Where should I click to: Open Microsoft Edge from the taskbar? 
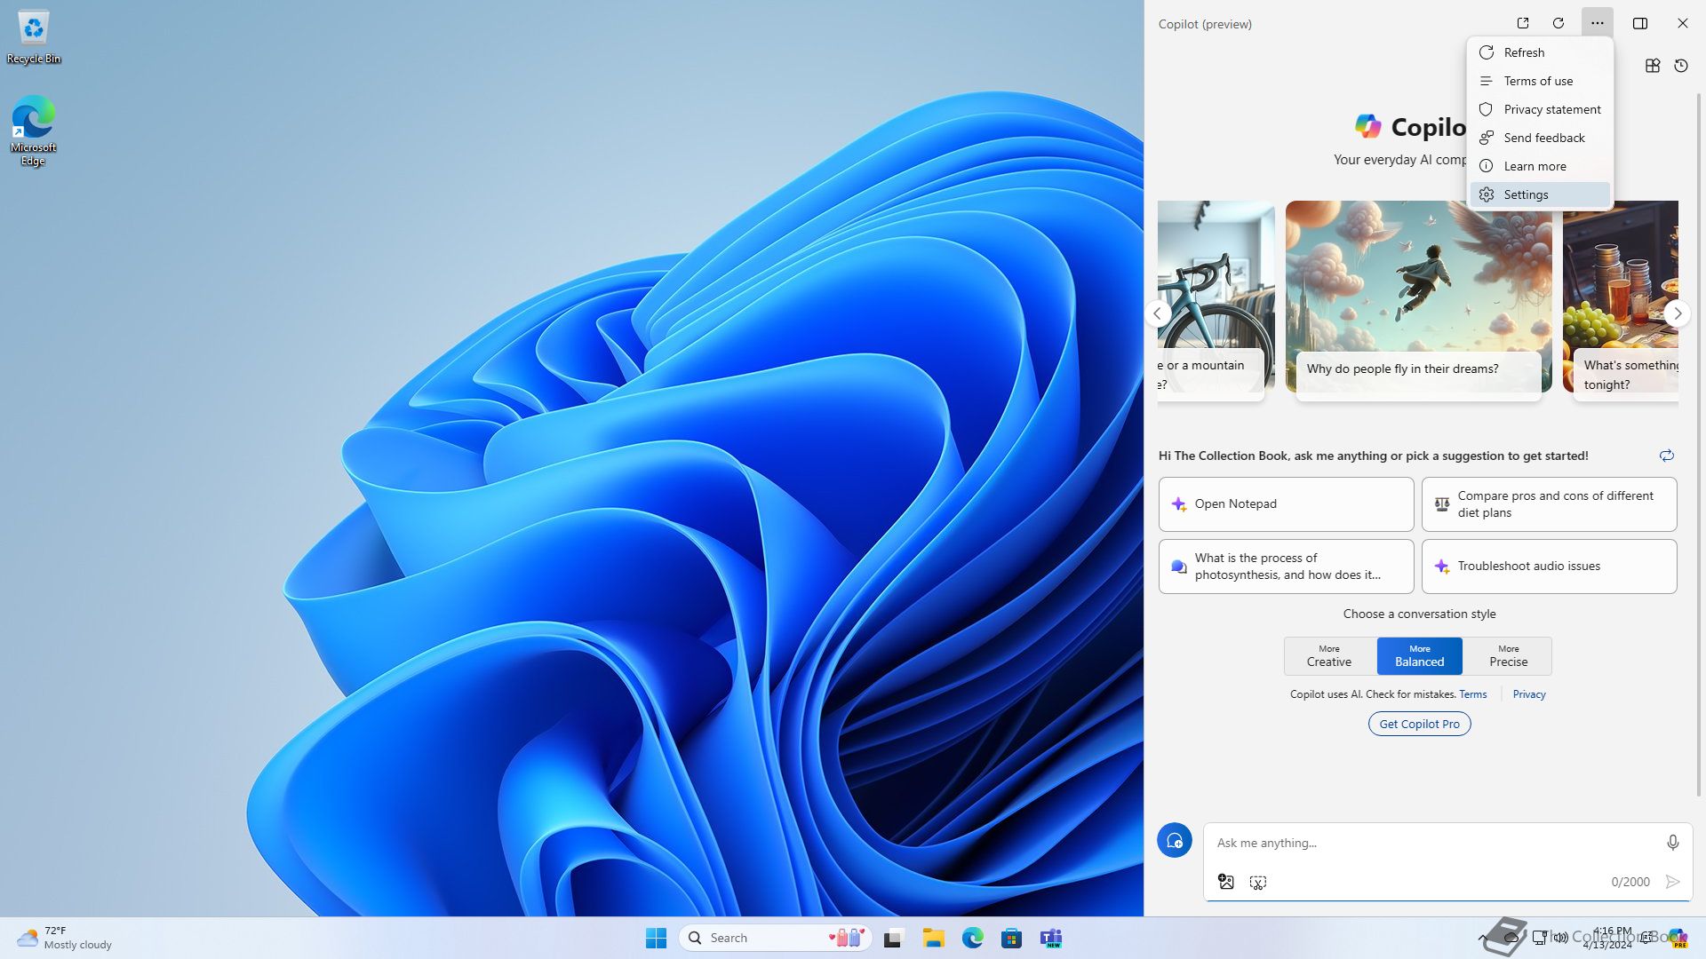tap(972, 938)
